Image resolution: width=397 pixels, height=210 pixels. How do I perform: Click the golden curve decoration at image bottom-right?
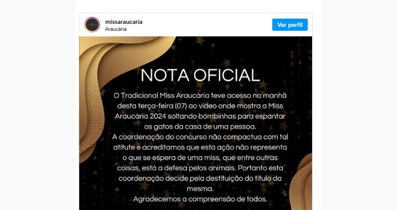click(301, 182)
